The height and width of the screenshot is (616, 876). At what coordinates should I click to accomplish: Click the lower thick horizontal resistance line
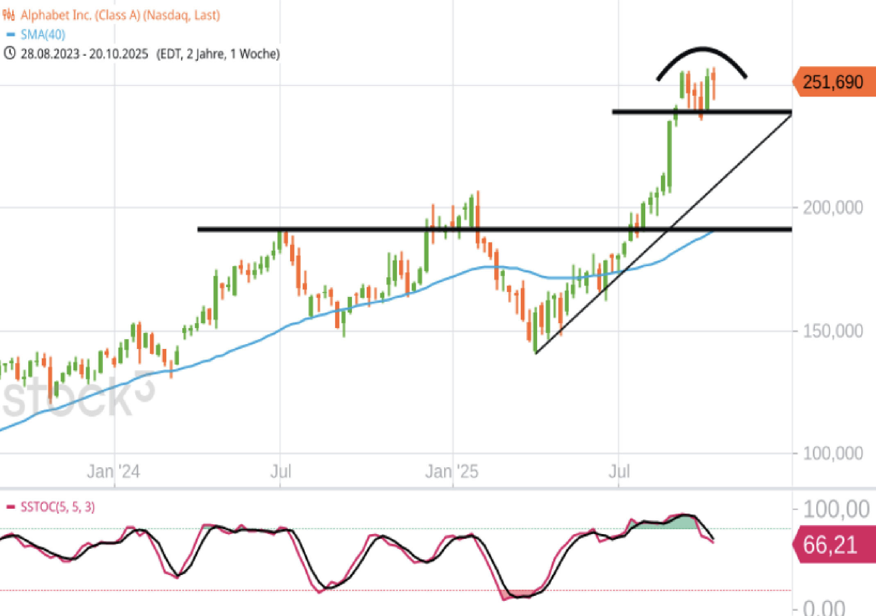pyautogui.click(x=348, y=229)
